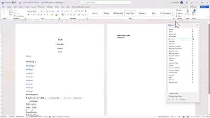Click the Undo arrow
Image resolution: width=210 pixels, height=118 pixels.
tap(4, 10)
